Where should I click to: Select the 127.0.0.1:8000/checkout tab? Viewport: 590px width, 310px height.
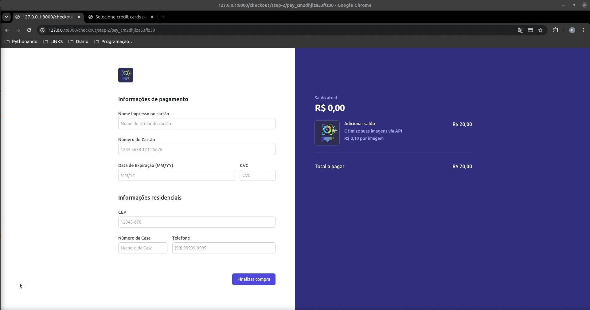(48, 17)
